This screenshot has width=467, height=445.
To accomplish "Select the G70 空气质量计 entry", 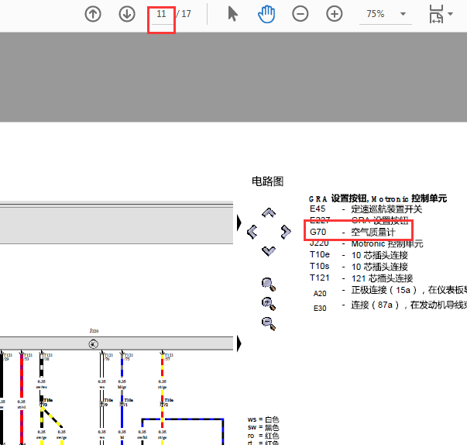I will tap(352, 232).
